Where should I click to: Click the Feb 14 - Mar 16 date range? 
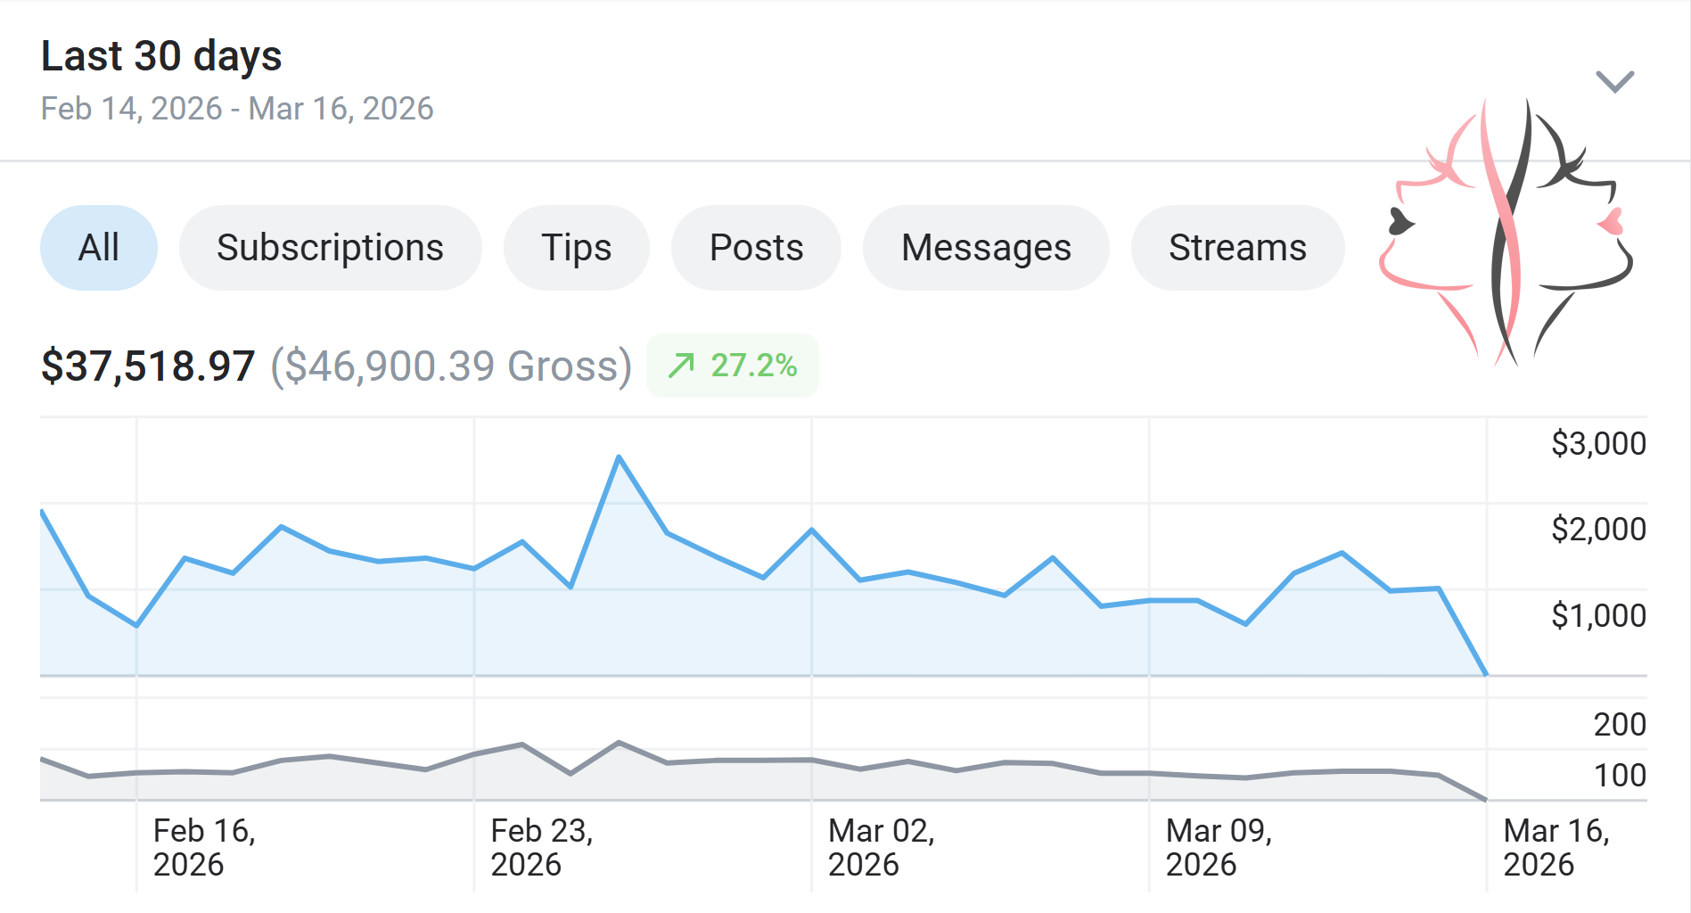237,109
